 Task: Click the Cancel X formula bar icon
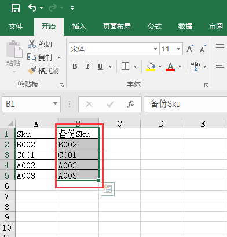coord(89,104)
